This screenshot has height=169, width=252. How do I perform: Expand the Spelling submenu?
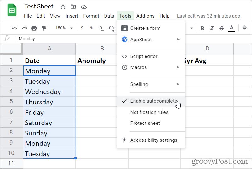pos(151,84)
